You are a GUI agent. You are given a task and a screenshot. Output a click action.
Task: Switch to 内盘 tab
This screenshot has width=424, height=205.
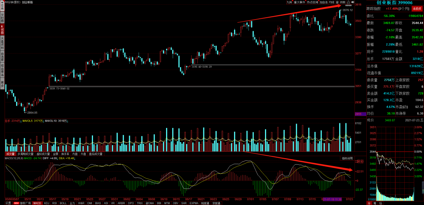[x=75, y=154]
